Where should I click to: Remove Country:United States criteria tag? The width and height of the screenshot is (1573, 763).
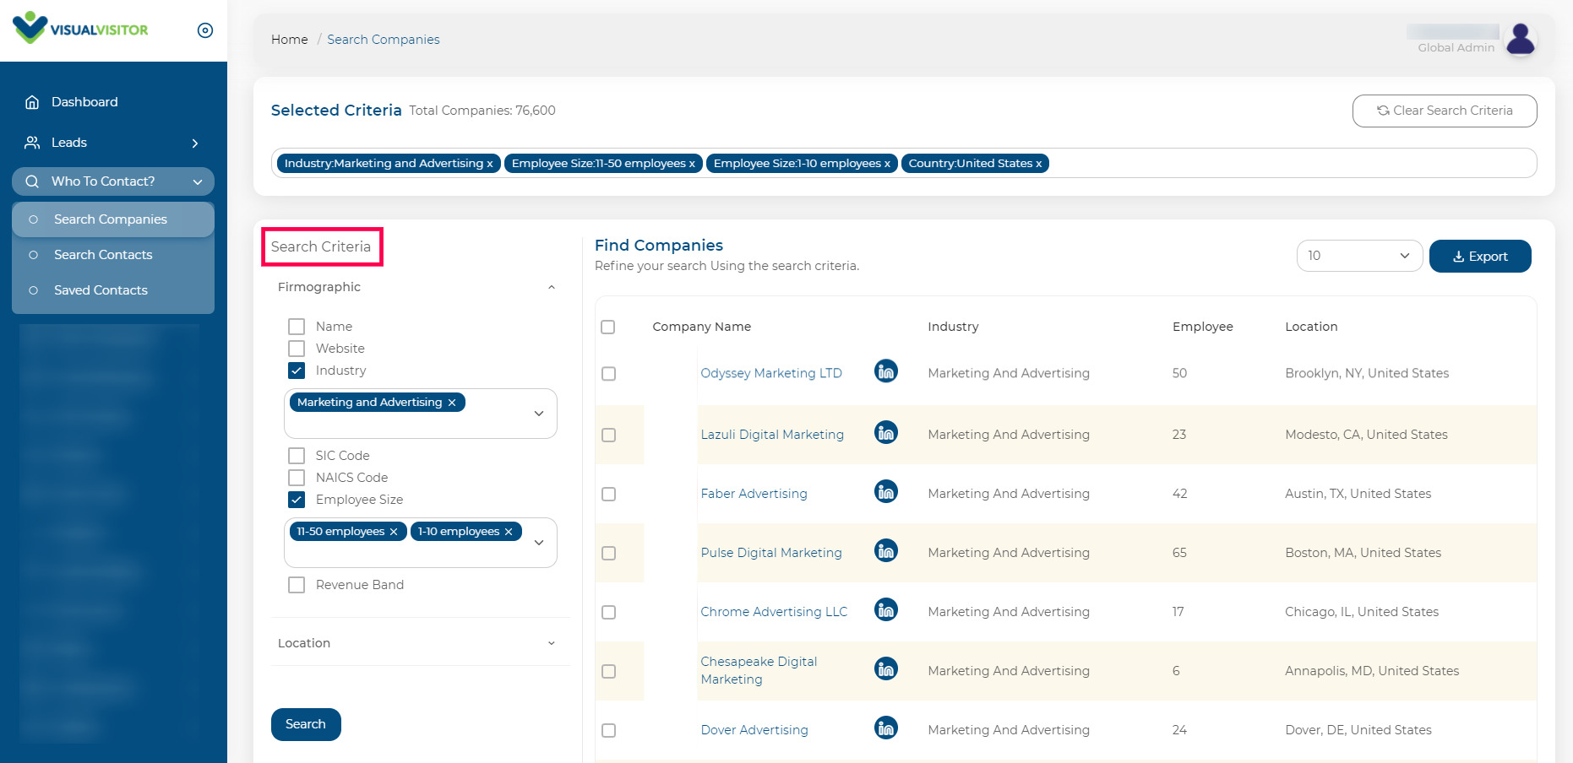click(x=1038, y=164)
